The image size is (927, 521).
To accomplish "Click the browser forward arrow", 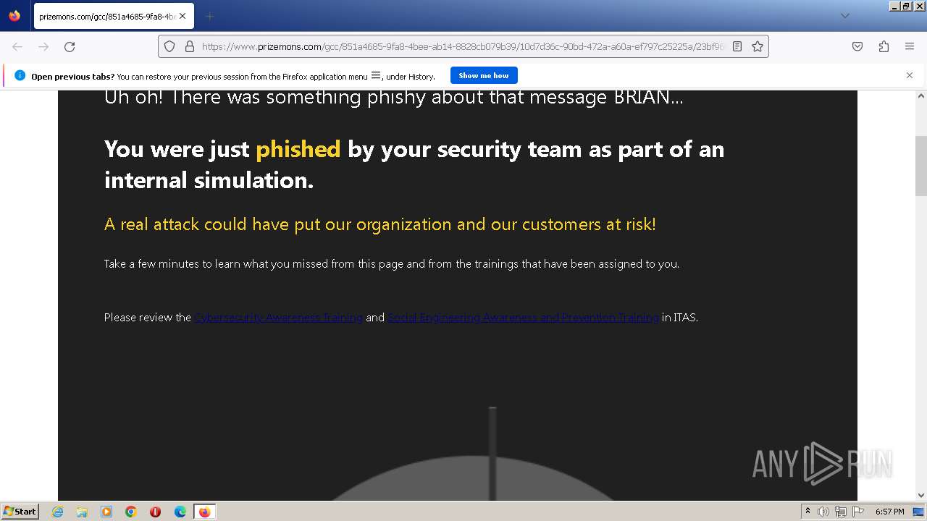I will (x=43, y=46).
